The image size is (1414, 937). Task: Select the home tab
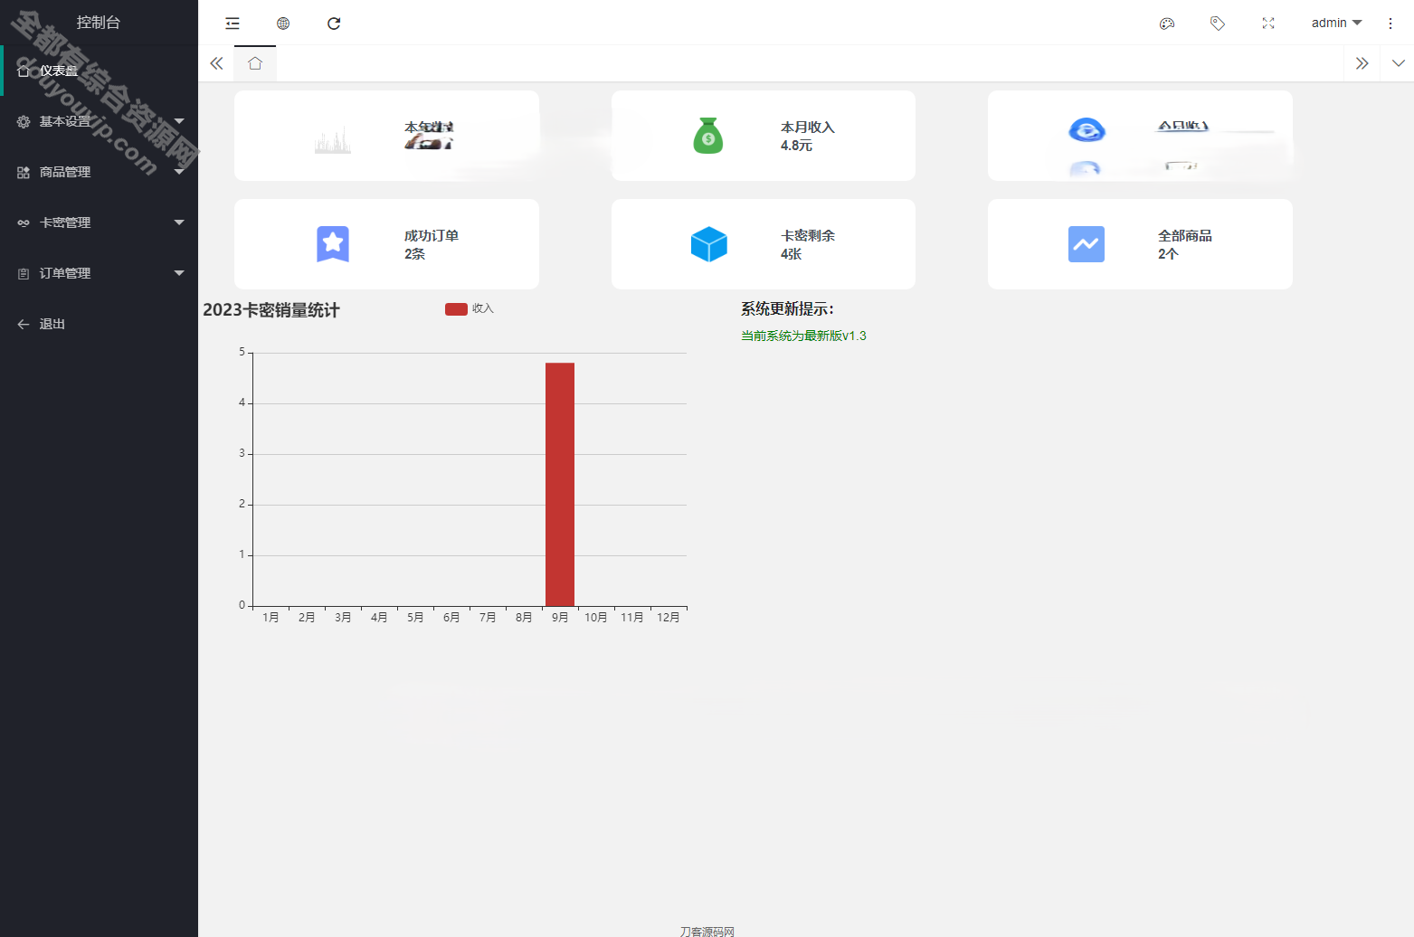[255, 63]
